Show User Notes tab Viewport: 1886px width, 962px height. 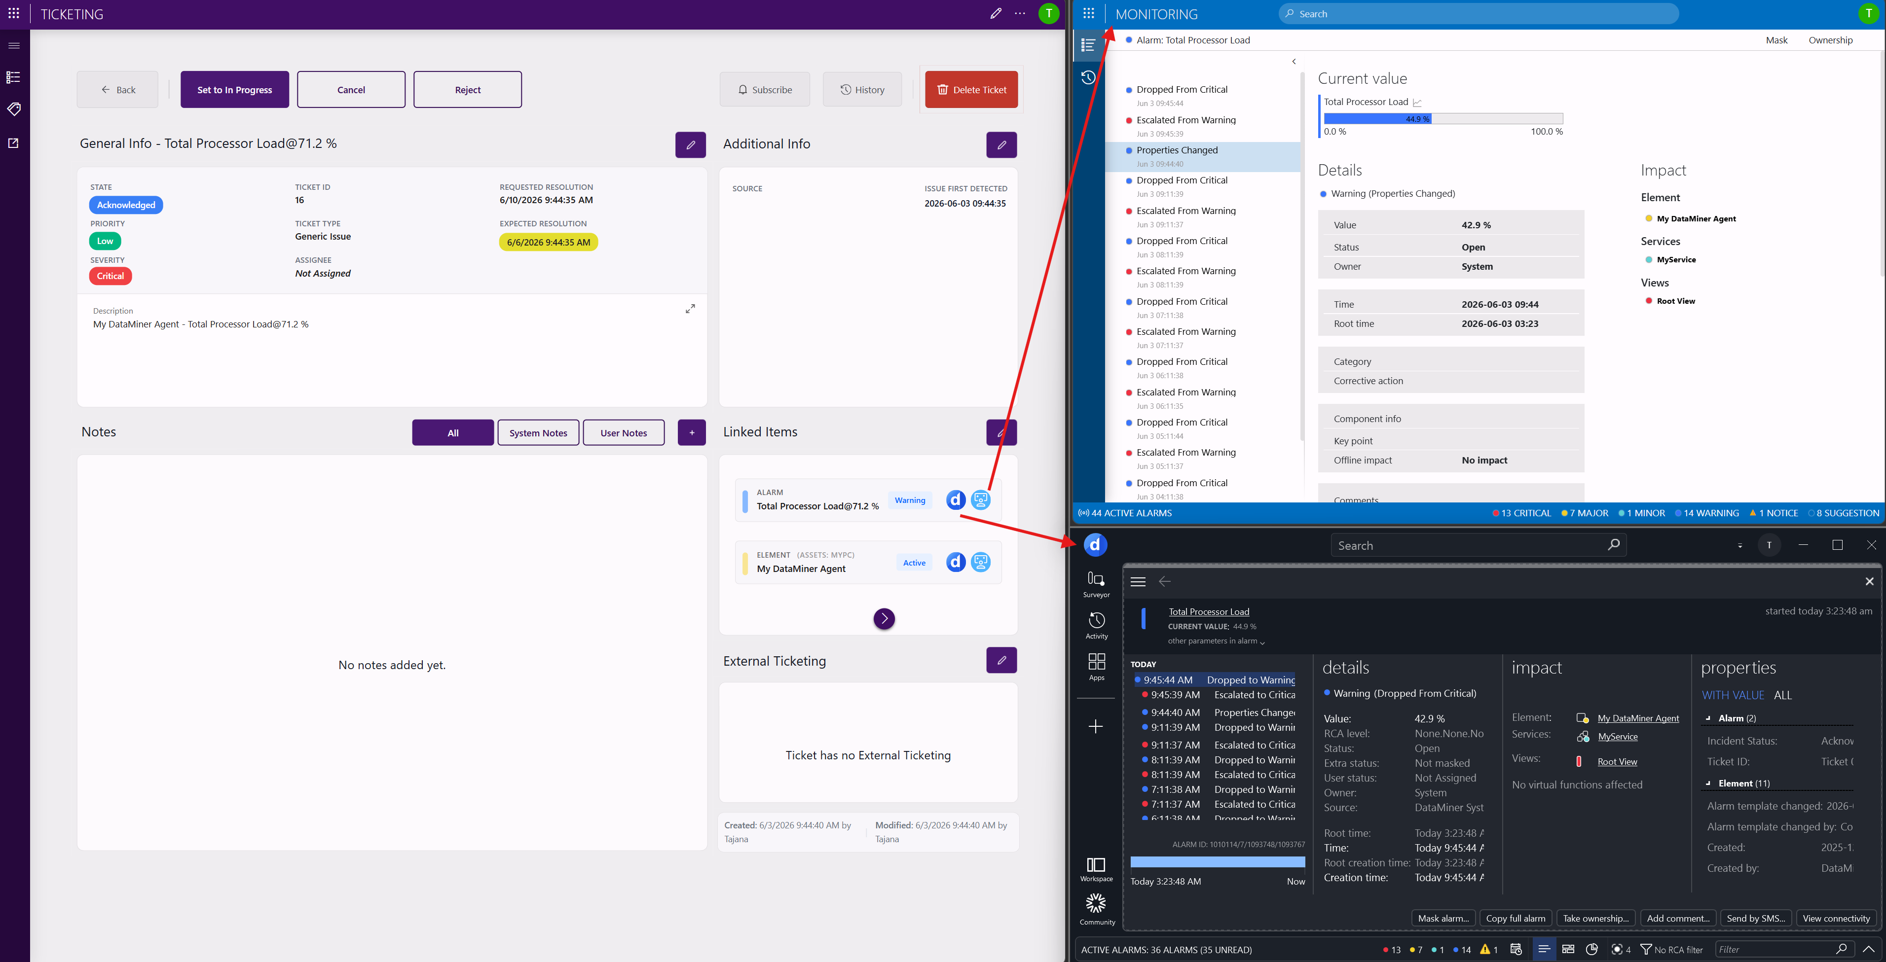624,432
